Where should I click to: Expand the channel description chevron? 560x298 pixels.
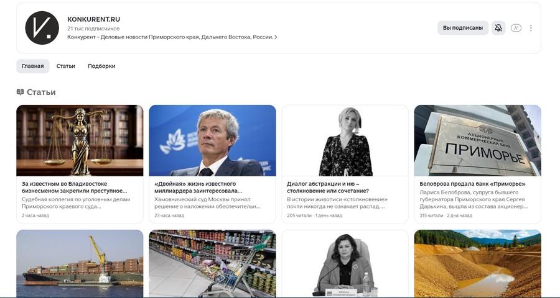point(276,37)
